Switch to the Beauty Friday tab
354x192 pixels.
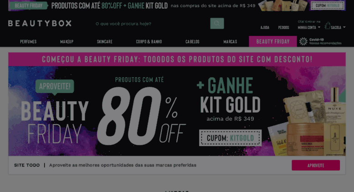click(273, 41)
